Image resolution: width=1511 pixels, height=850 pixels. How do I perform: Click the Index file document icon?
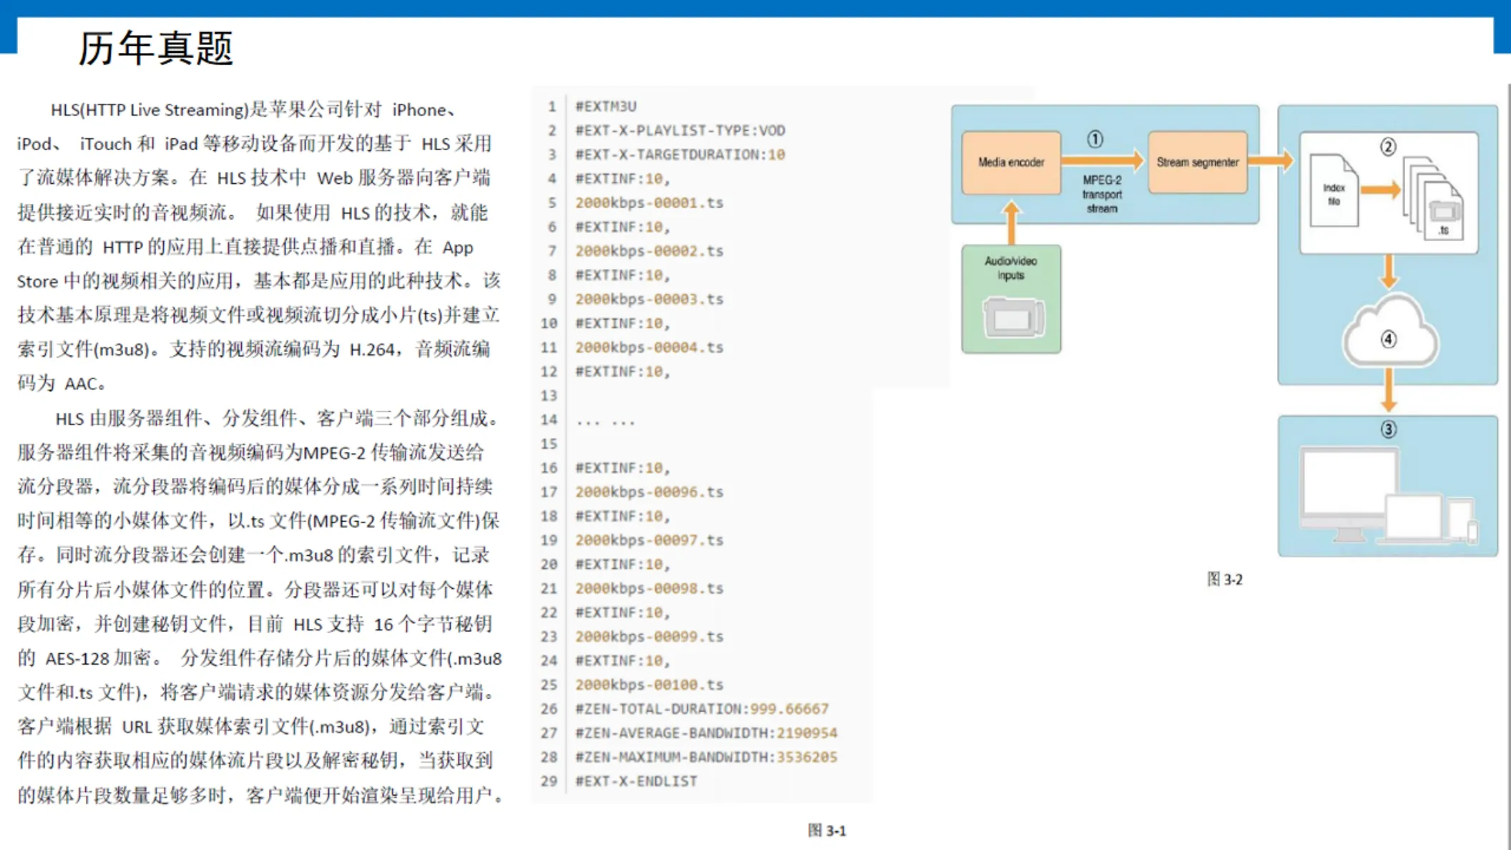click(x=1334, y=191)
